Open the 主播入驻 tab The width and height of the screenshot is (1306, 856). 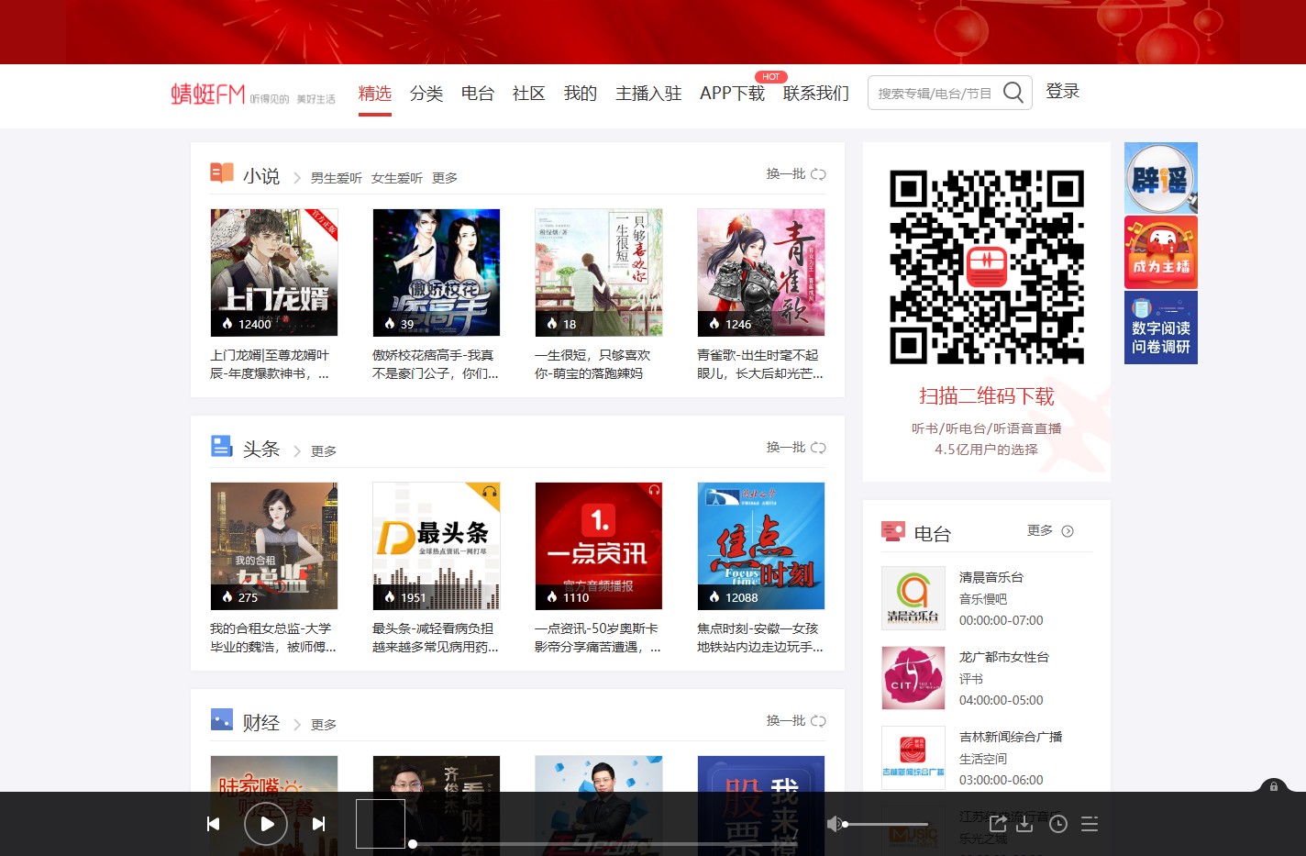click(x=648, y=94)
